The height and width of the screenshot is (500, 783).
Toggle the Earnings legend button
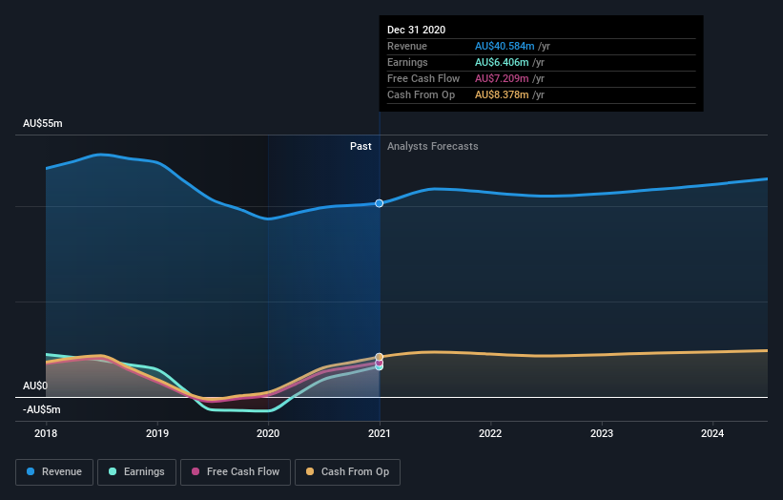click(136, 472)
